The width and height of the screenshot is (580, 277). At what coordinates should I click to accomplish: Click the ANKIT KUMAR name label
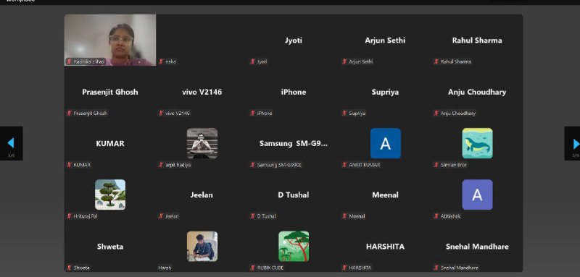tap(365, 165)
